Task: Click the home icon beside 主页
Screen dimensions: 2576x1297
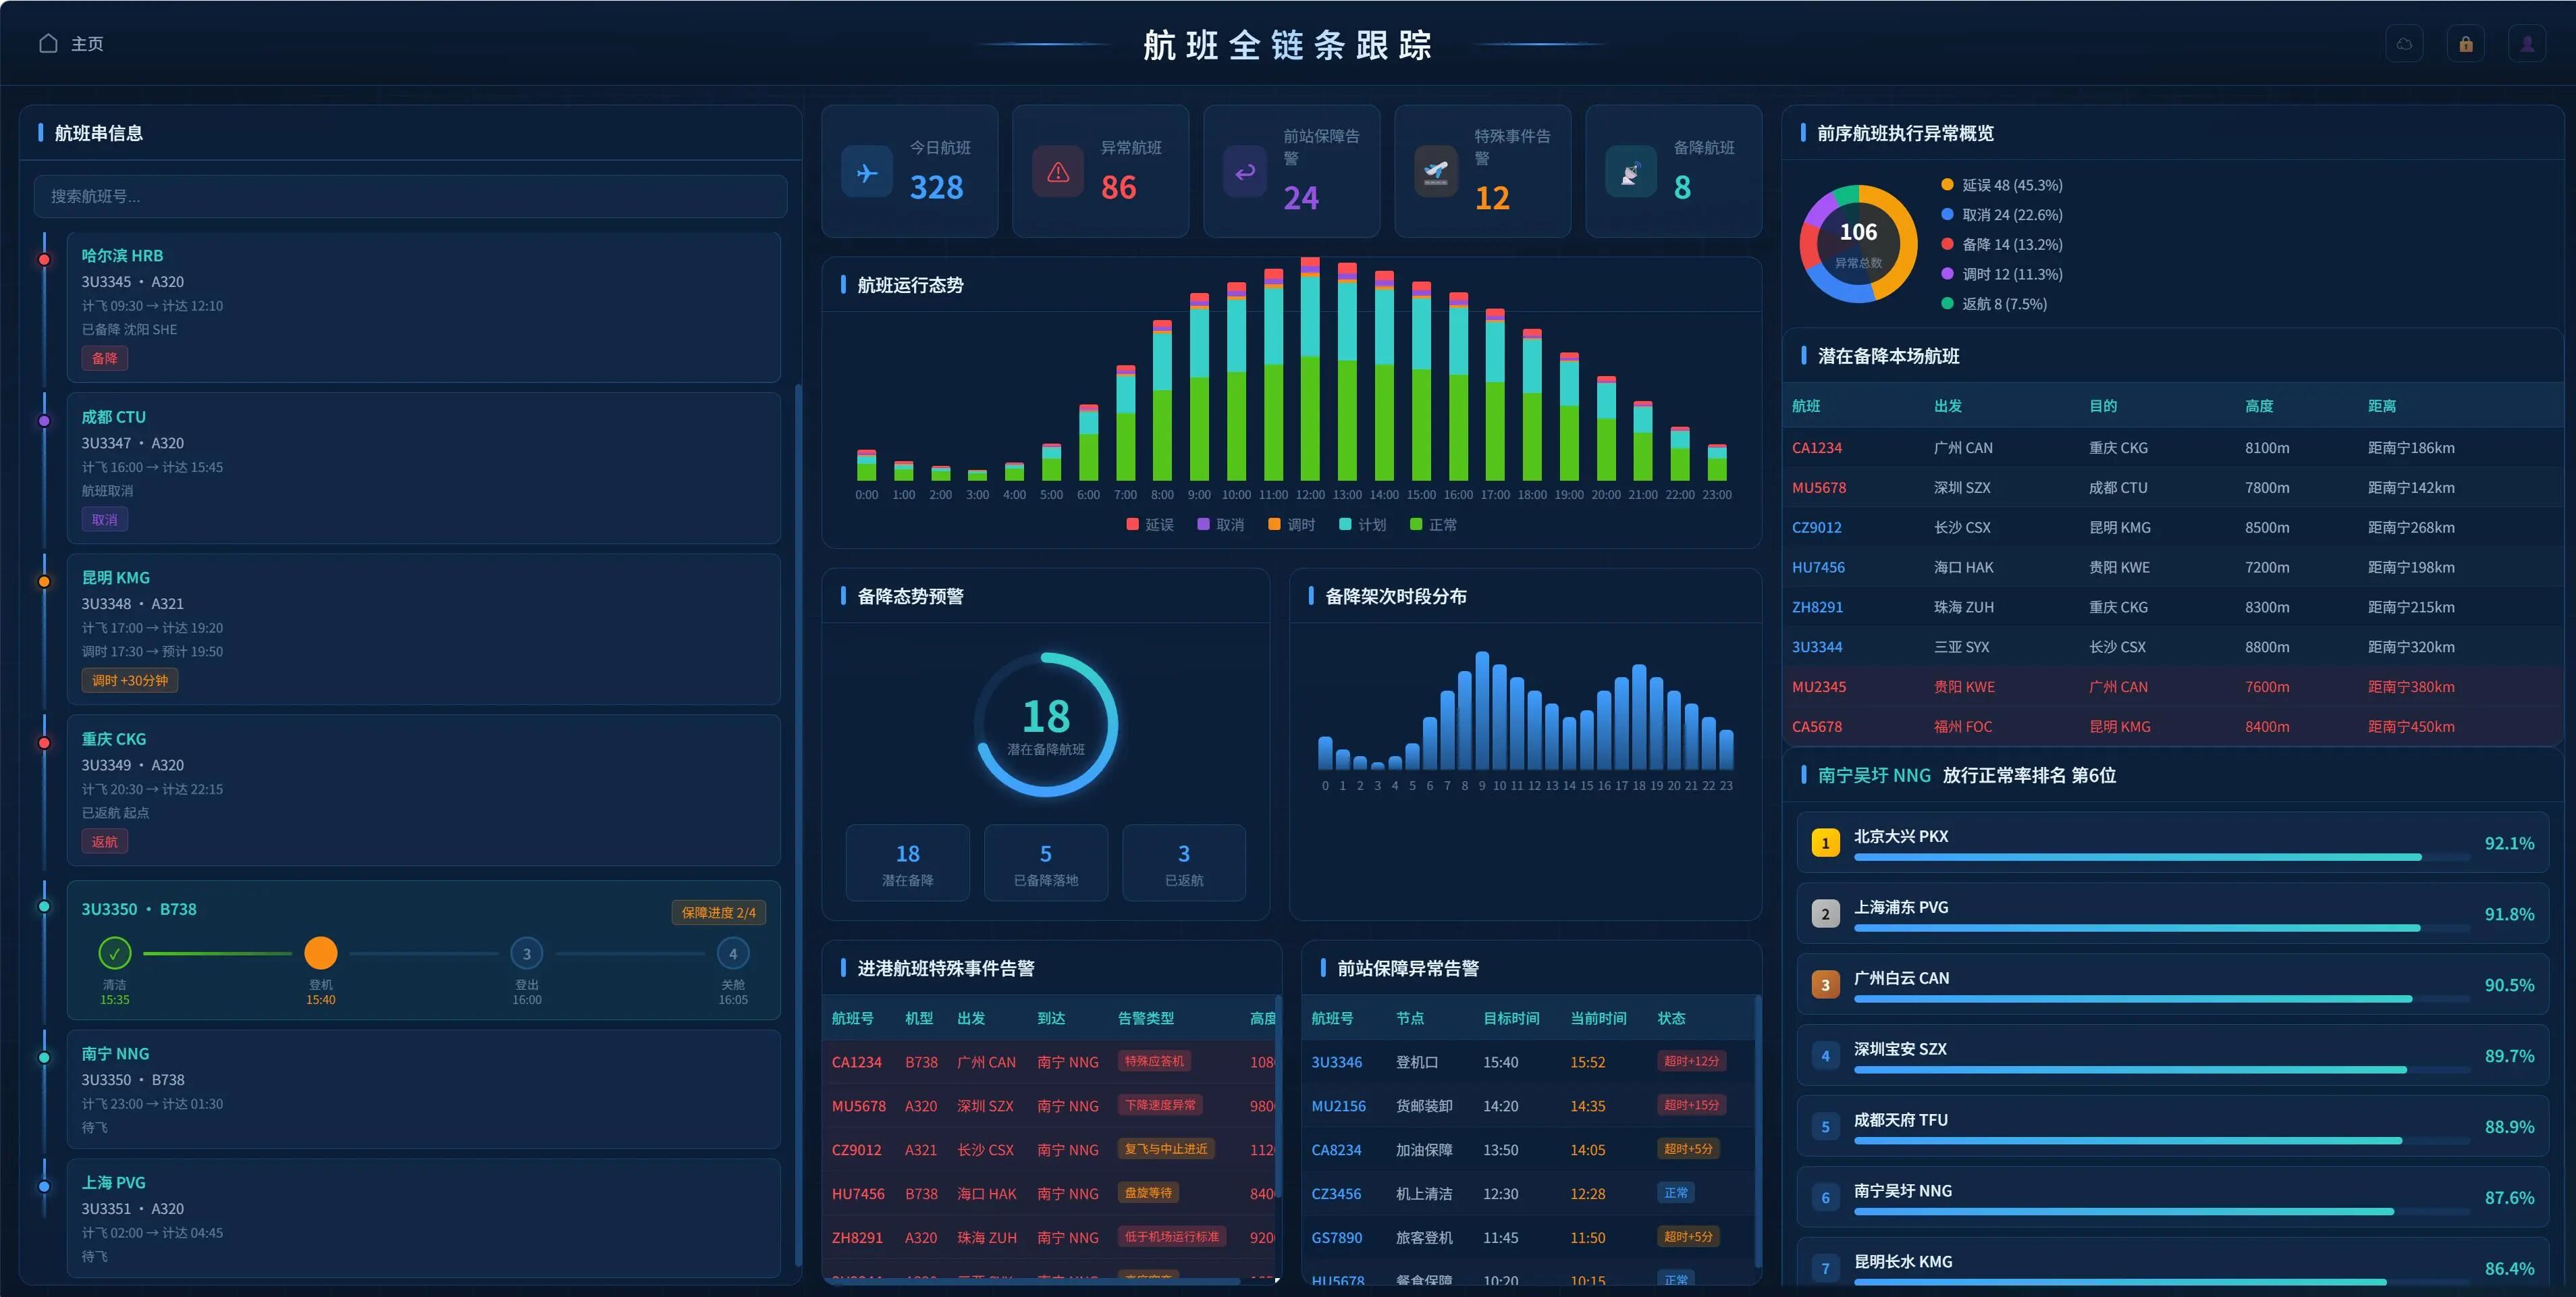Action: click(48, 43)
